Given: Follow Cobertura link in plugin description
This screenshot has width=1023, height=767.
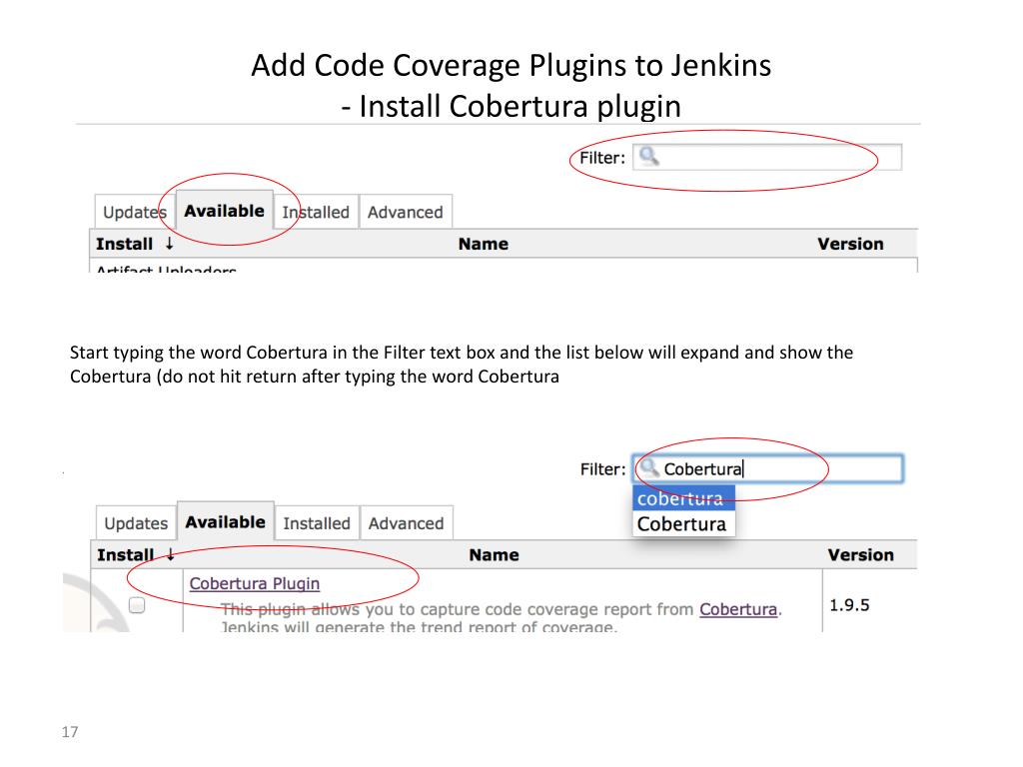Looking at the screenshot, I should [738, 609].
